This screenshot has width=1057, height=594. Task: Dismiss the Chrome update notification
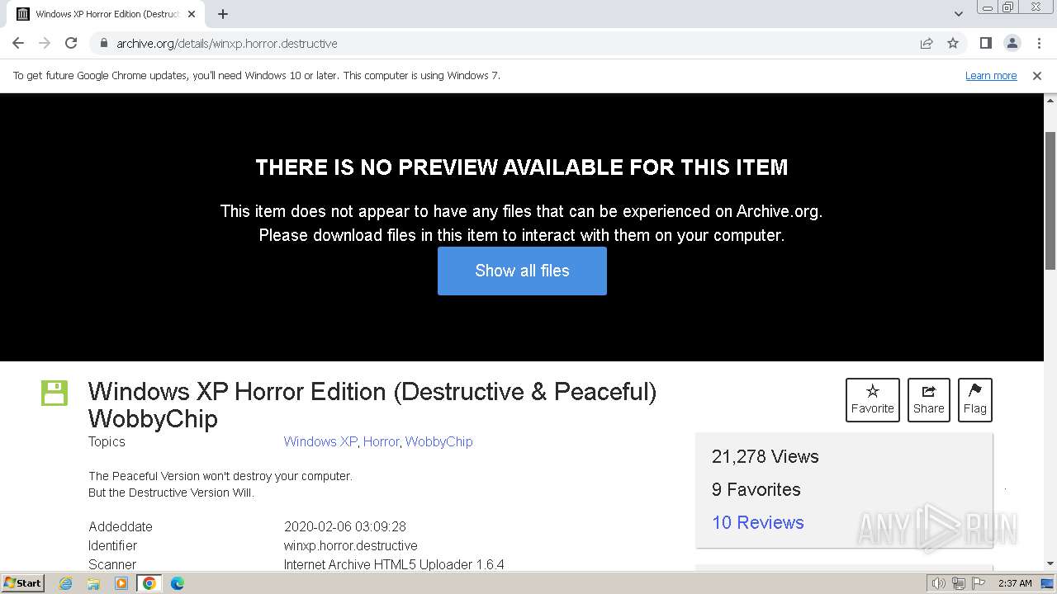click(x=1036, y=75)
